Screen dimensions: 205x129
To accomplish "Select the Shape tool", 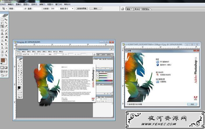I will [6, 48].
